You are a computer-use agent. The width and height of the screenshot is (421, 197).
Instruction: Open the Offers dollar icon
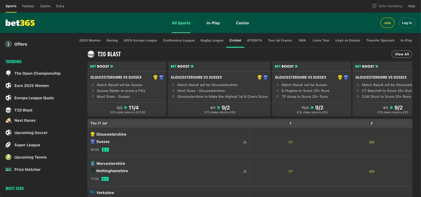[8, 44]
